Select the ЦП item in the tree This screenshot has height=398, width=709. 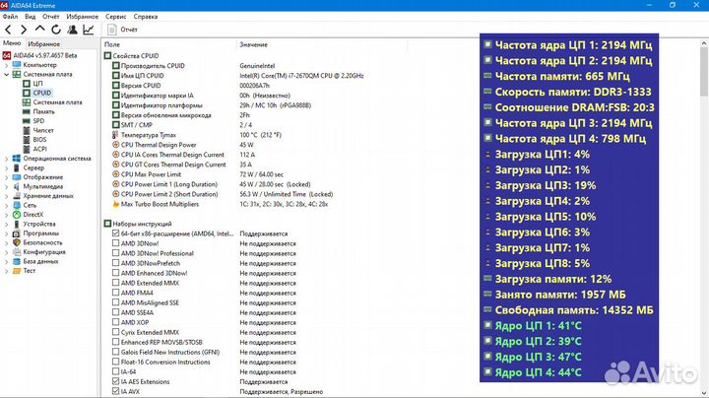pos(38,84)
